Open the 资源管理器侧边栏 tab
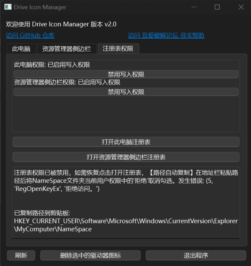Screen dimensions: 251x266 click(x=67, y=49)
